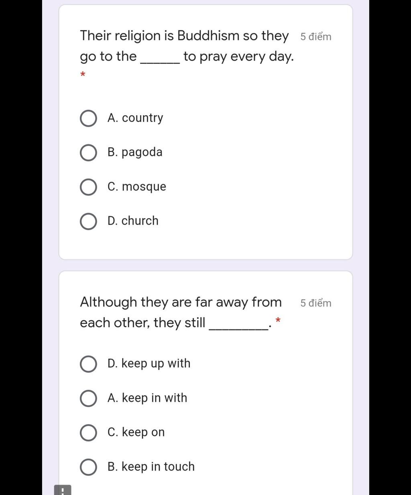Pick the C. mosque radio button
The height and width of the screenshot is (495, 411).
click(88, 187)
